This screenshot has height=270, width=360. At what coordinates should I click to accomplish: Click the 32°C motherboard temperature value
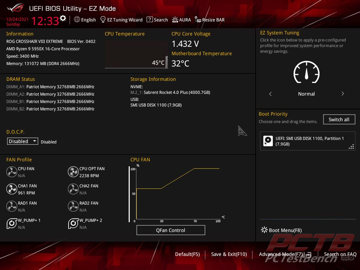tap(180, 64)
